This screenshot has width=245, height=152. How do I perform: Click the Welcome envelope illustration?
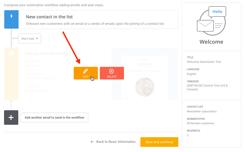205,26
